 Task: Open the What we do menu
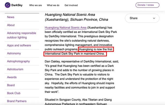click(x=53, y=5)
